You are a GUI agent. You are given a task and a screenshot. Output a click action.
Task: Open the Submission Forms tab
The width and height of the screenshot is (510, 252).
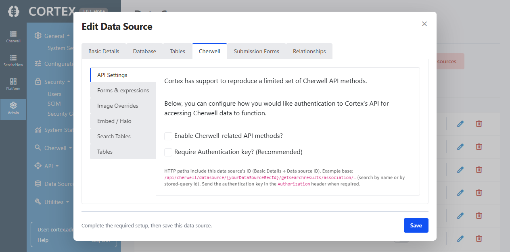click(257, 51)
